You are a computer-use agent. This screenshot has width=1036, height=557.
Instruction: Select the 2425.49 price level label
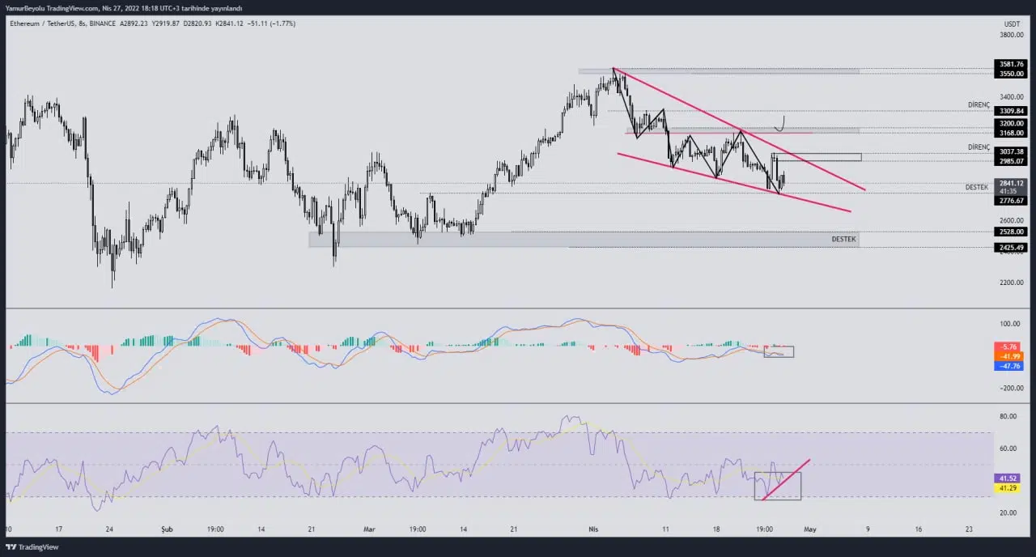1011,248
